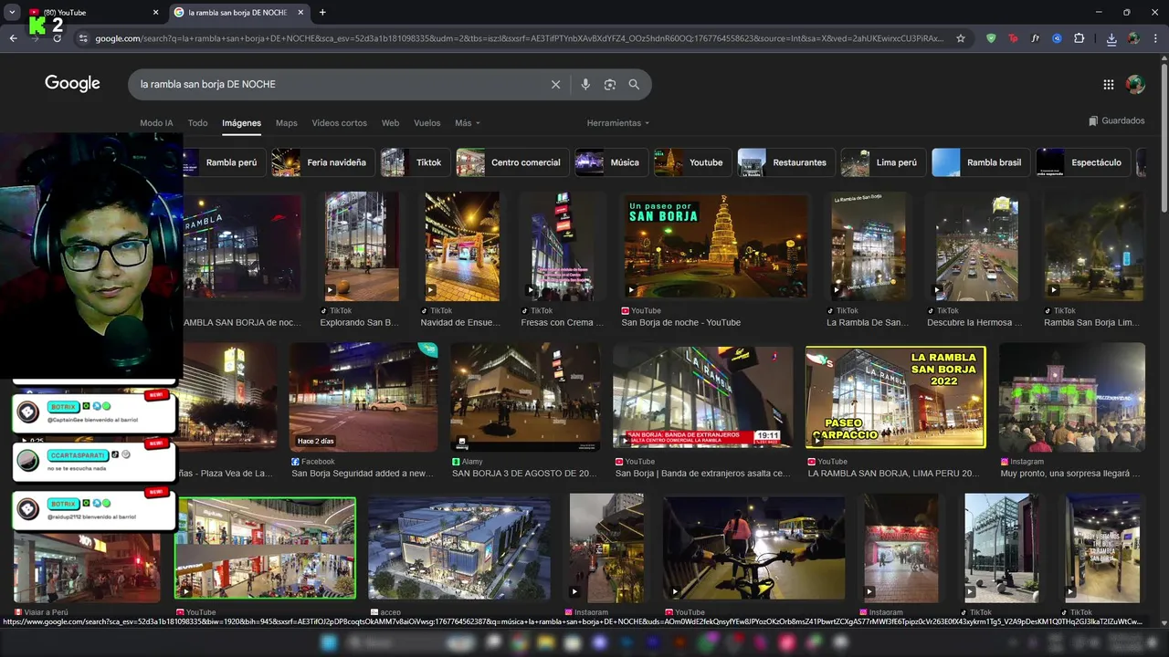Filter by the Espectáculo chip
The image size is (1169, 657).
coord(1083,162)
